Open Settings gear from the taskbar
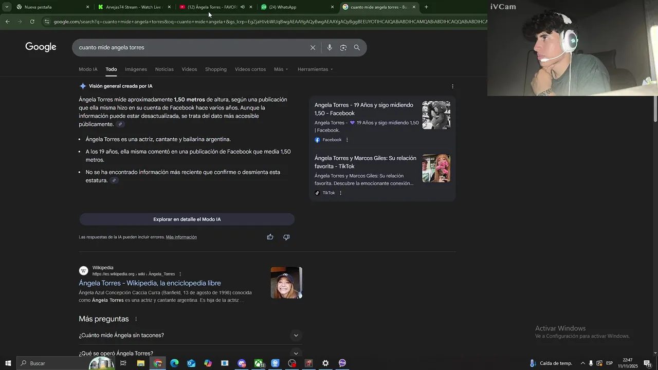The height and width of the screenshot is (370, 658). pyautogui.click(x=325, y=363)
